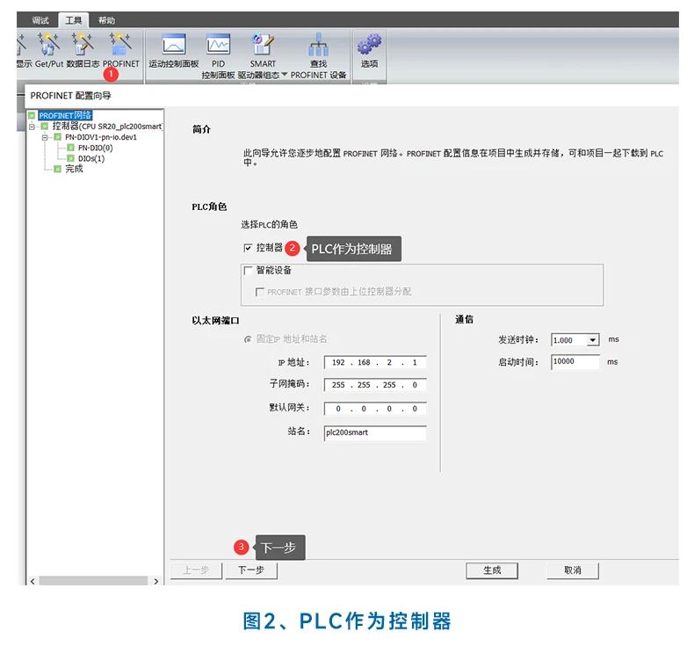Image resolution: width=694 pixels, height=646 pixels.
Task: Collapse PN-DIOV1-pn-io.dev1 tree node
Action: (x=45, y=138)
